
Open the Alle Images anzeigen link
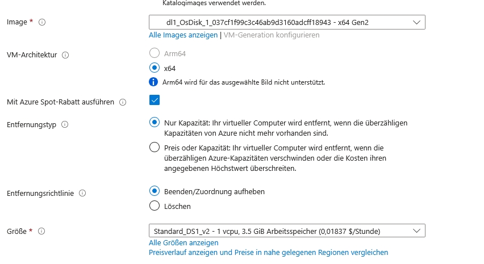pos(183,35)
